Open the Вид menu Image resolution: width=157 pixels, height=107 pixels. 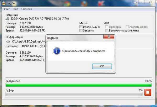(x=16, y=9)
